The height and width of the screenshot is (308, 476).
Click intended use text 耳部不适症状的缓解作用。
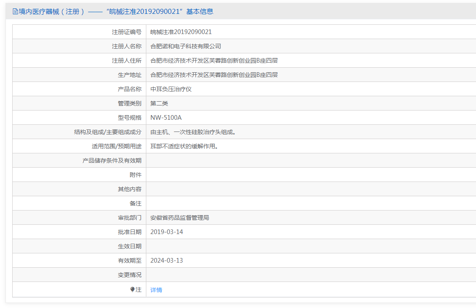(x=184, y=146)
